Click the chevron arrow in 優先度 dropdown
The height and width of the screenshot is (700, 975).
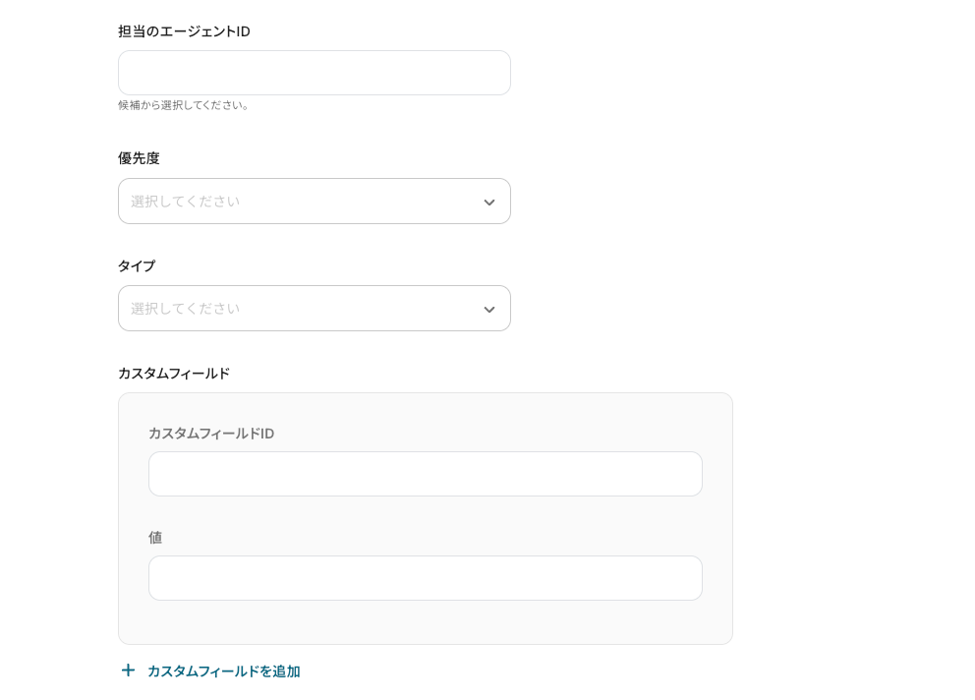(x=488, y=203)
